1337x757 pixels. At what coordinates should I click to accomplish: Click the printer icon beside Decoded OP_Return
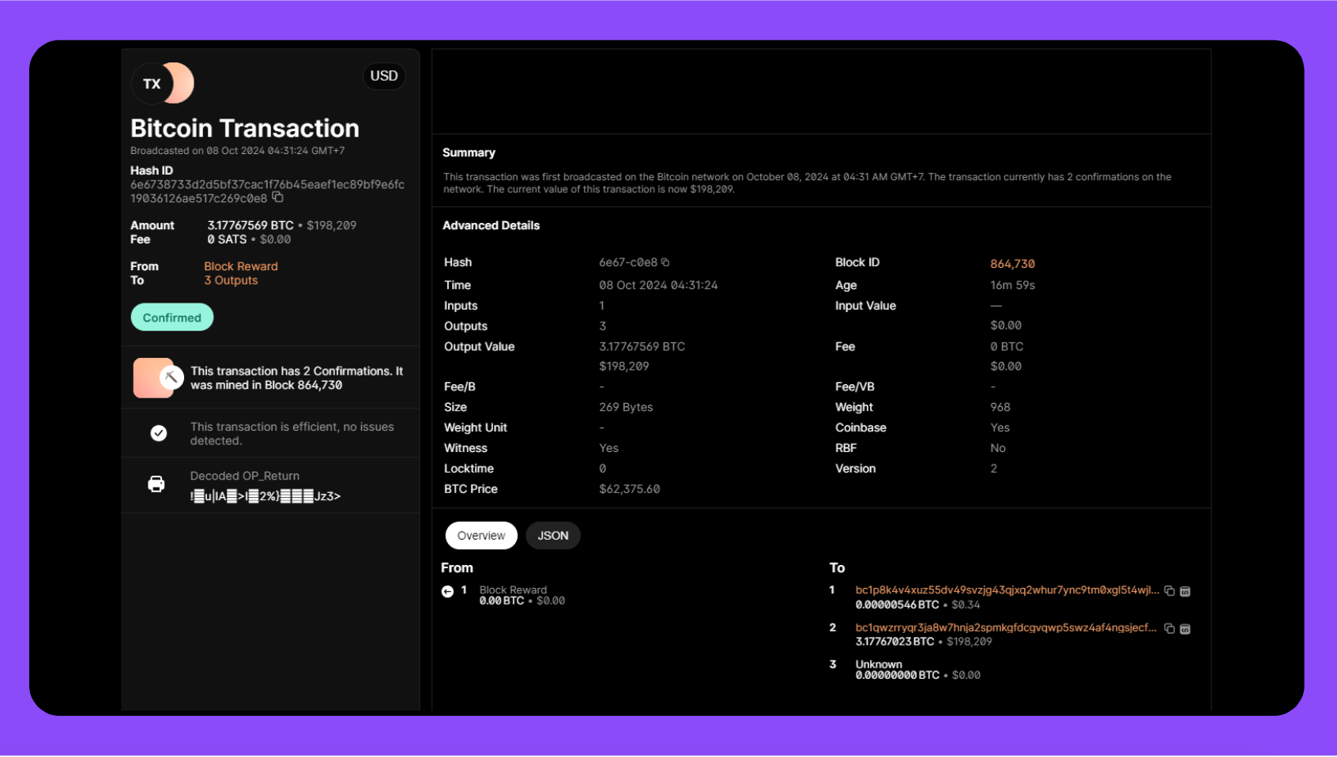point(156,484)
